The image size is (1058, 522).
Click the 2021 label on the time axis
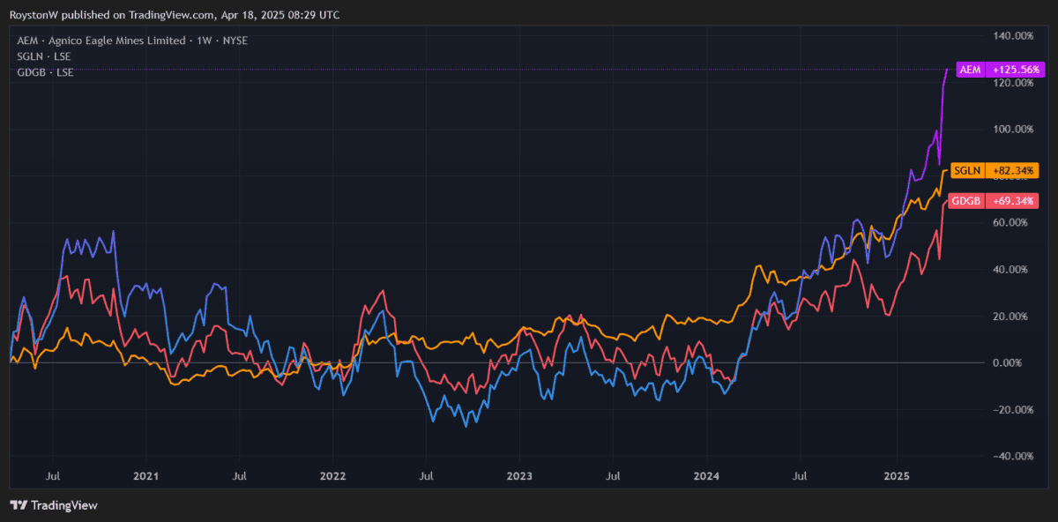tap(145, 476)
